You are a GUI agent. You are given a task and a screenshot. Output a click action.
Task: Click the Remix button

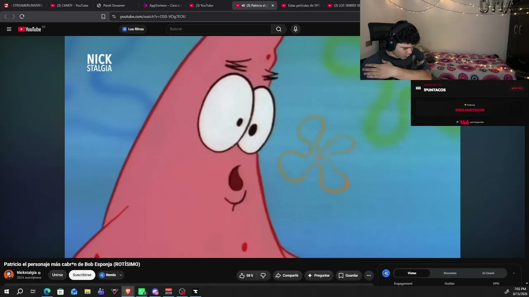pos(108,275)
